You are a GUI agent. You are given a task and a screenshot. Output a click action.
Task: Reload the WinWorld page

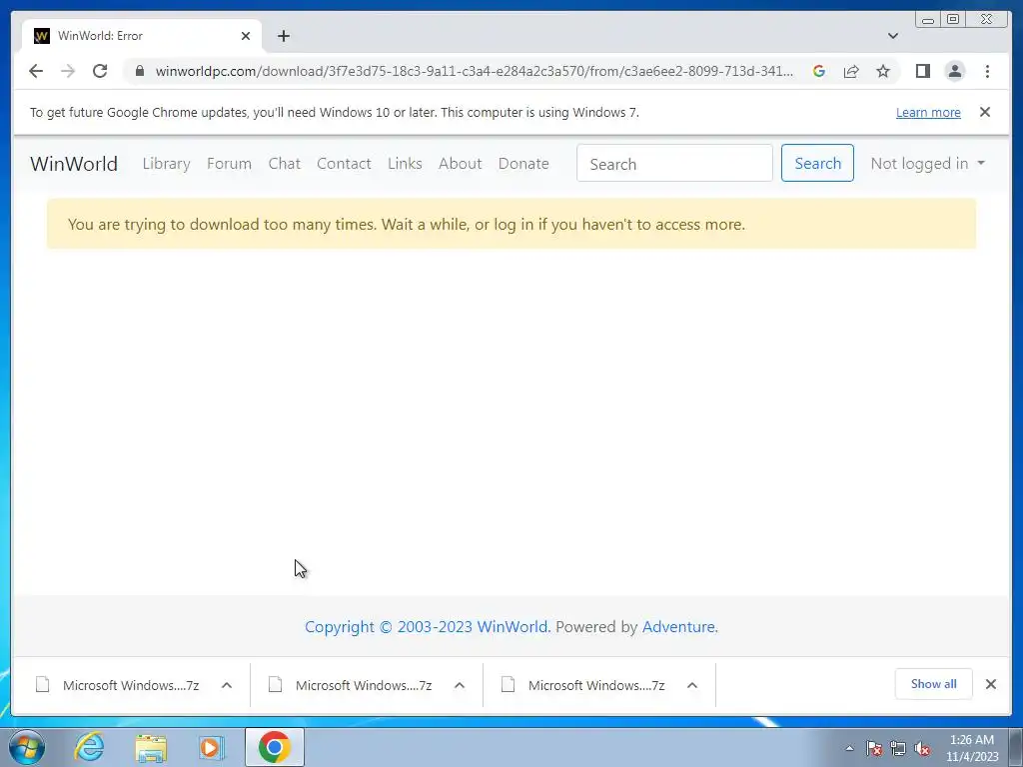pos(100,71)
